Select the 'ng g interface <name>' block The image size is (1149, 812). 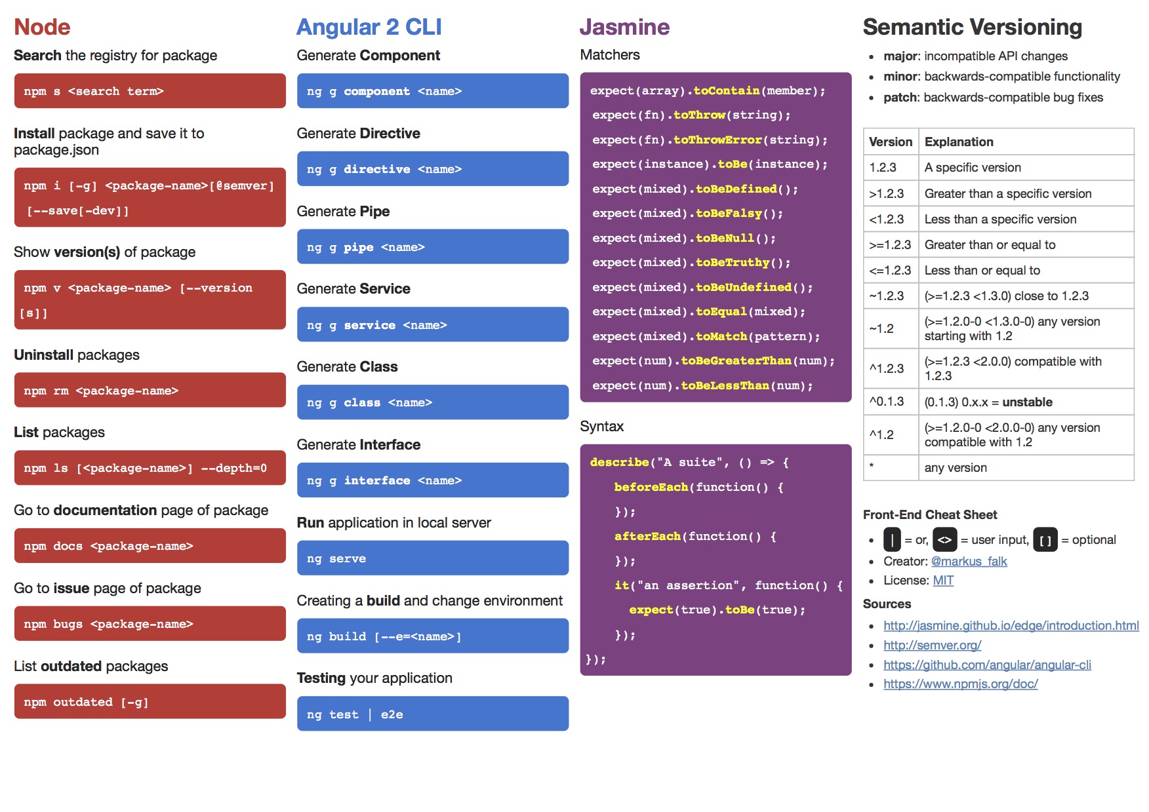(433, 480)
